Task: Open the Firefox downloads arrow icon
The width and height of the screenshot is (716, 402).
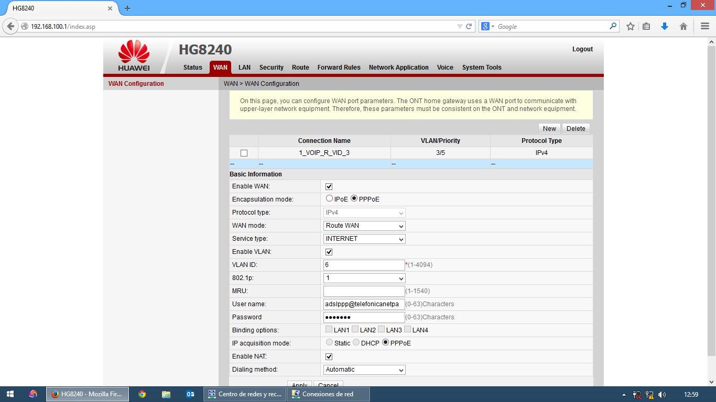Action: [665, 26]
